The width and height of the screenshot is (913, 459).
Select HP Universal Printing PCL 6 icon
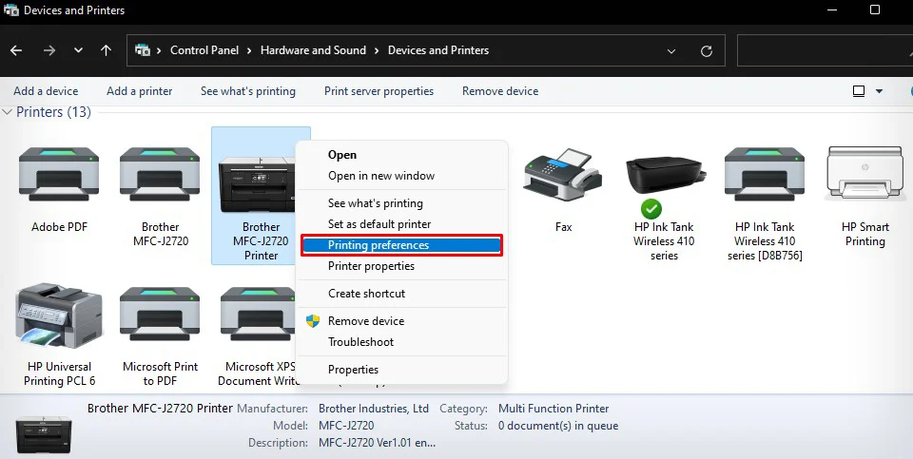59,320
